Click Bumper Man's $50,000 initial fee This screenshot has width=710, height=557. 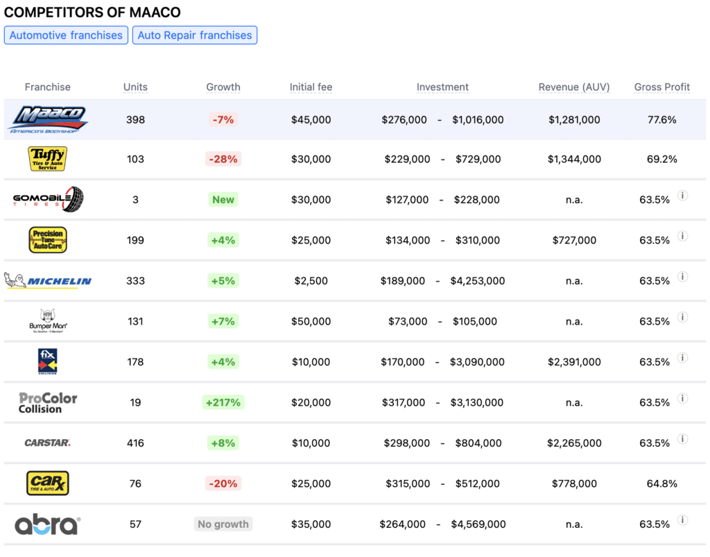coord(311,322)
